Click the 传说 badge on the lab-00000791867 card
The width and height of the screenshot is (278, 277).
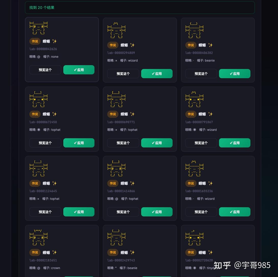tap(191, 114)
